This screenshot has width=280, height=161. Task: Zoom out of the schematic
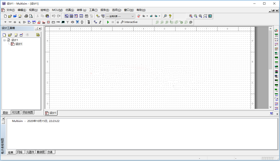(195, 16)
